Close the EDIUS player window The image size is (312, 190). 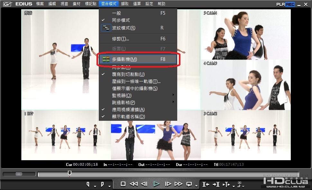click(x=306, y=4)
